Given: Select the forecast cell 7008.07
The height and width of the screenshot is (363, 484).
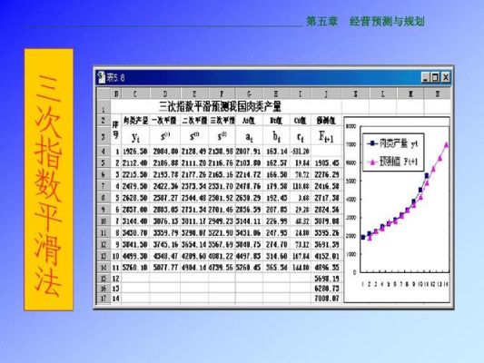Looking at the screenshot, I should [x=327, y=299].
